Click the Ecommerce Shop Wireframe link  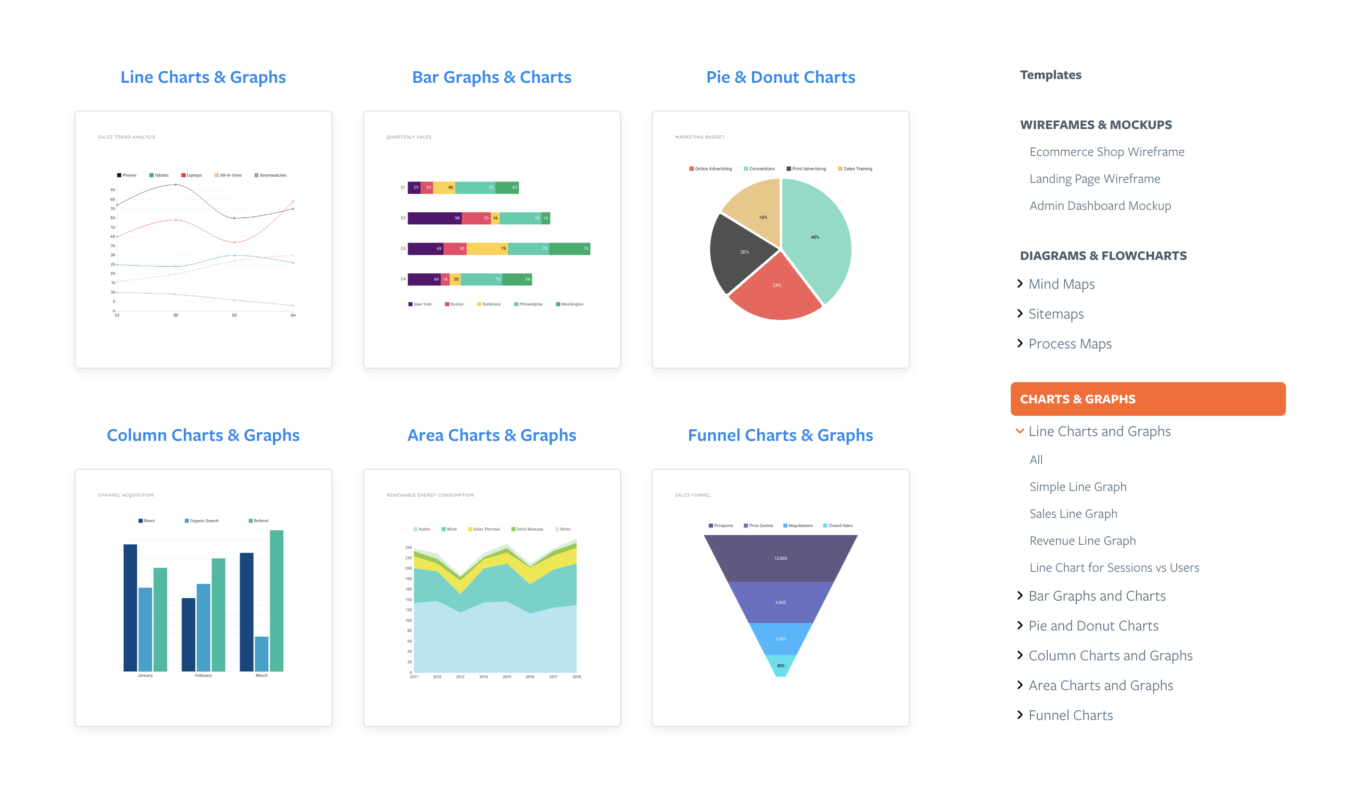coord(1107,151)
